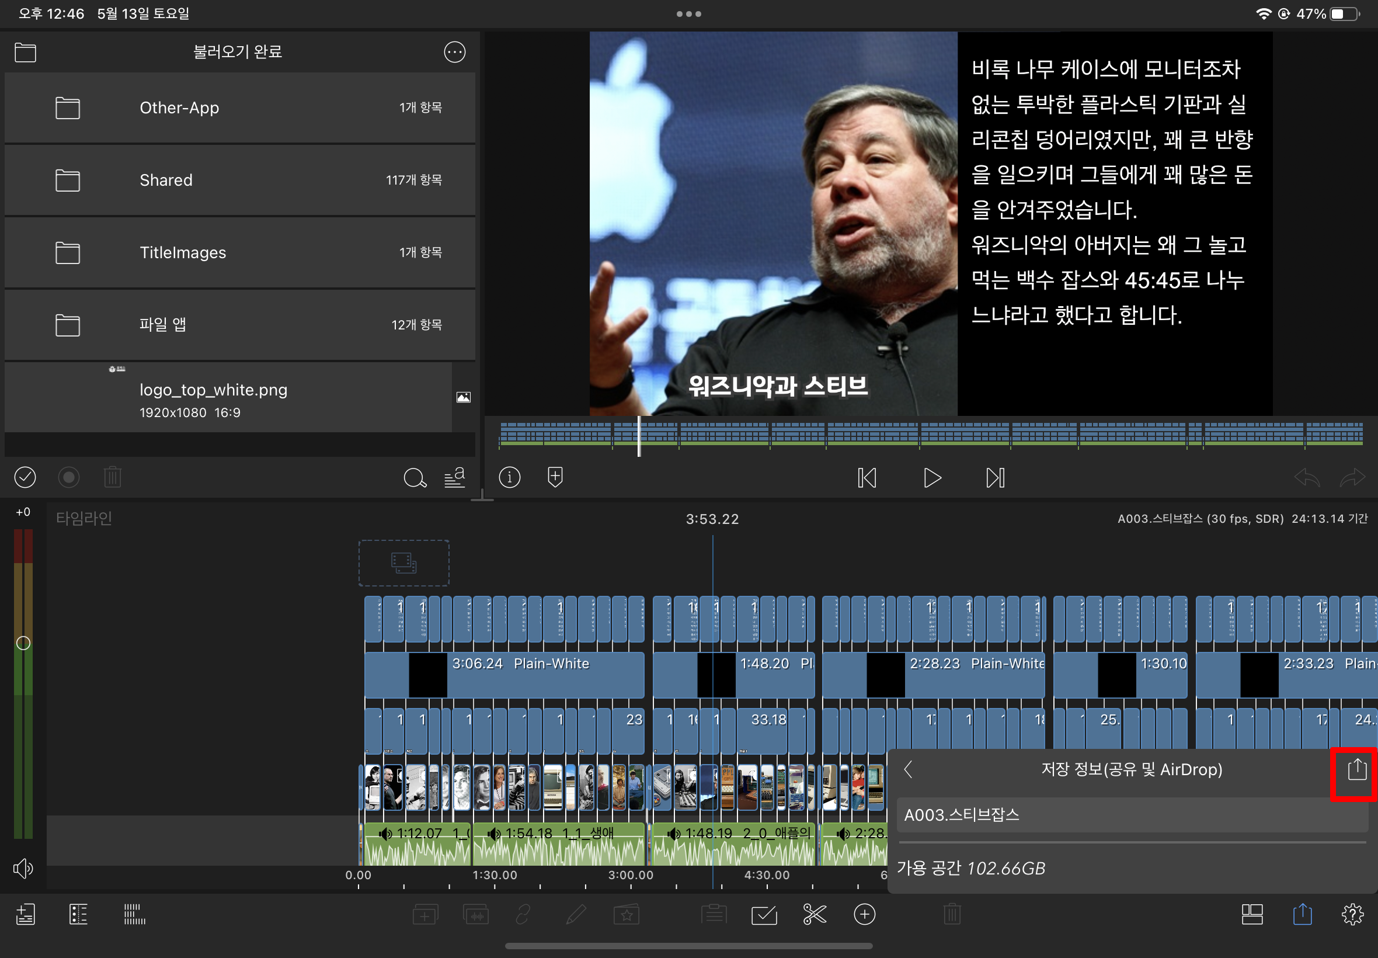
Task: Select the scissors split tool
Action: coord(814,915)
